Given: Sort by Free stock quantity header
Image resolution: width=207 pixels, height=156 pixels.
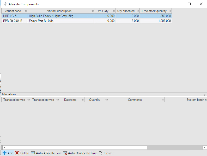Looking at the screenshot, I should (x=154, y=11).
